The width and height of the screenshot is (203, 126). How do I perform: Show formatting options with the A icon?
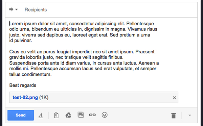[41, 115]
